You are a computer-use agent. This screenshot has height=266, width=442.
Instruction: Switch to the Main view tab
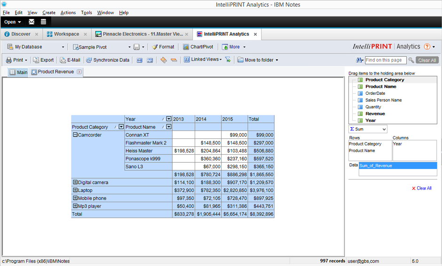18,72
